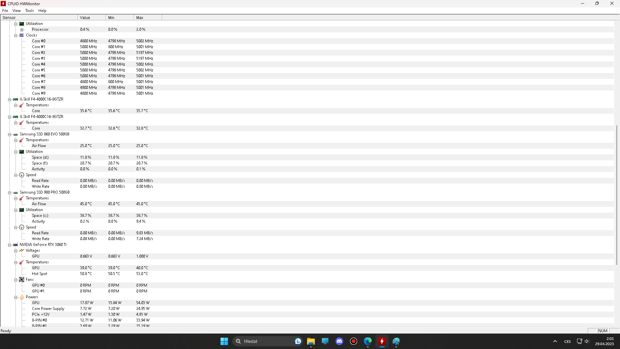Click the red record app taskbar icon

tap(353, 341)
